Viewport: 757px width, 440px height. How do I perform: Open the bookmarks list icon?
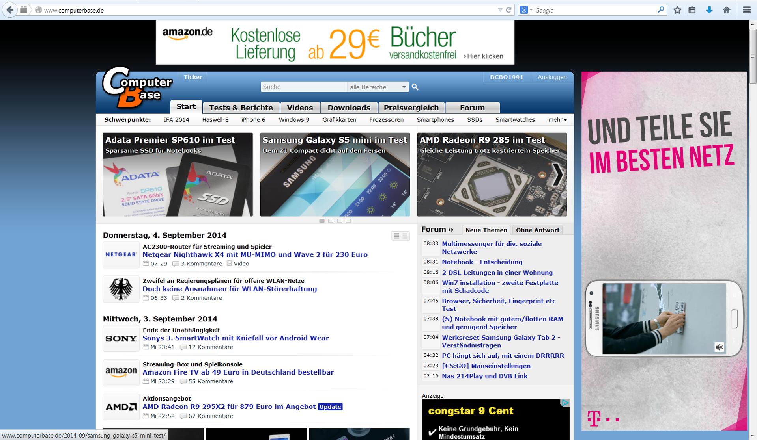click(x=692, y=10)
